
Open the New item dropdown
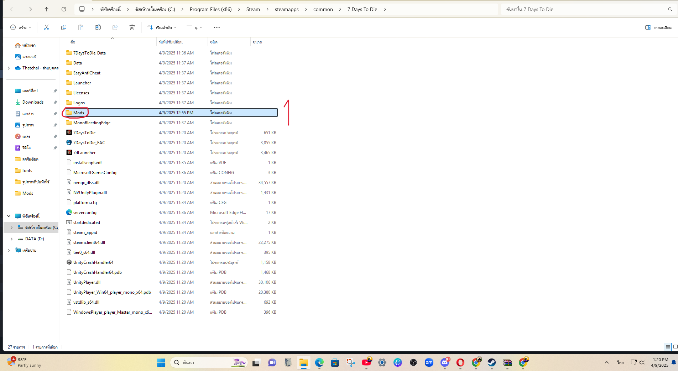(x=21, y=27)
